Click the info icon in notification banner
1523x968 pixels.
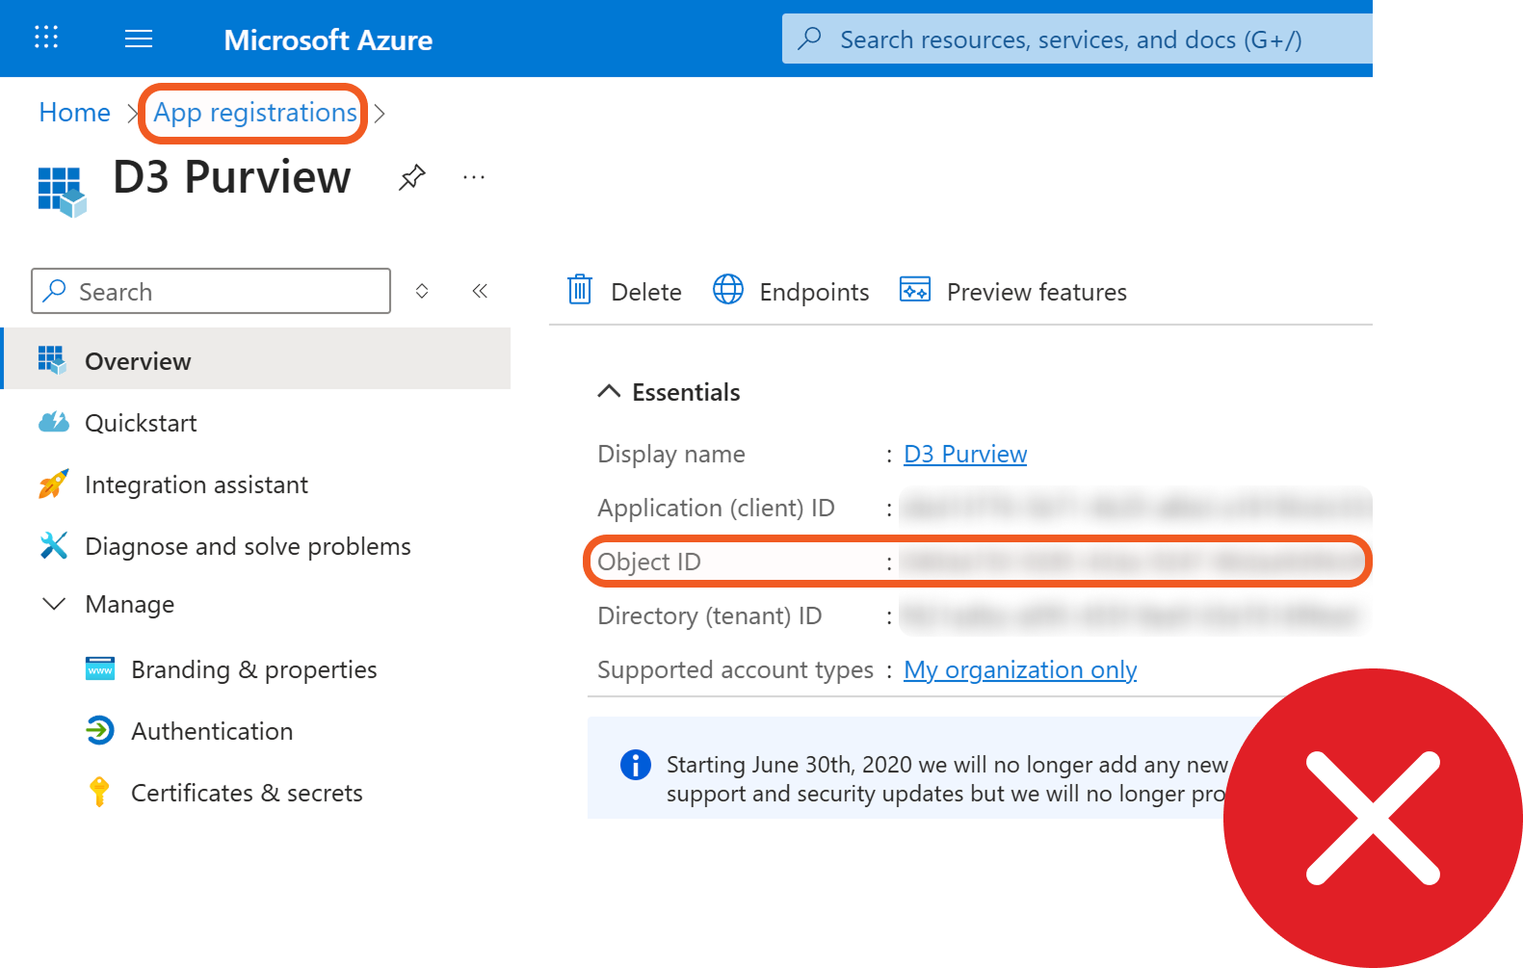[636, 765]
